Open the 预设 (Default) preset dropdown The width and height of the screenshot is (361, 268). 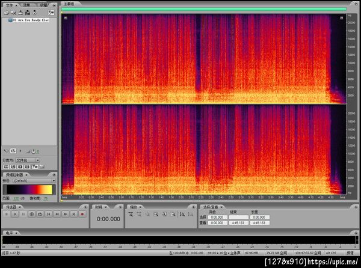pos(34,181)
